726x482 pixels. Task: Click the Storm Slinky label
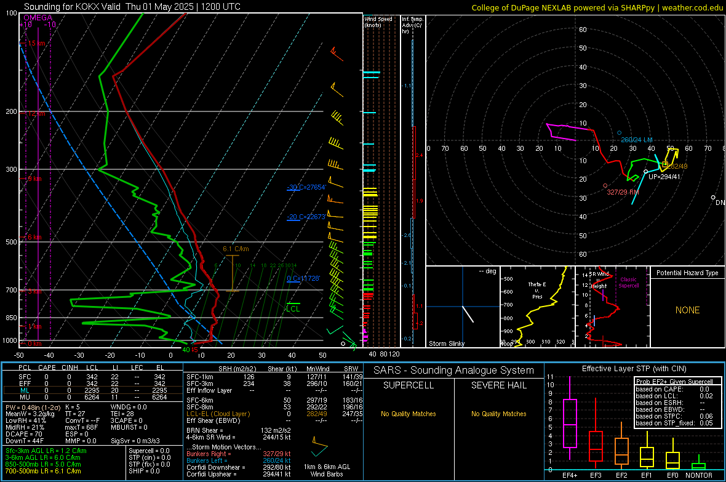tap(447, 343)
